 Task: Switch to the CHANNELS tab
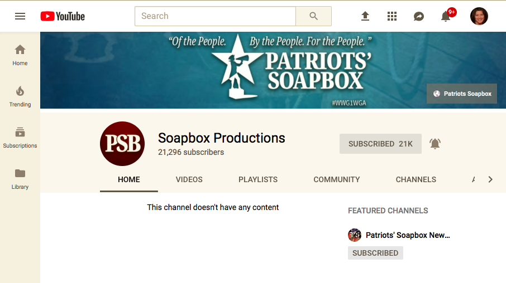tap(416, 179)
